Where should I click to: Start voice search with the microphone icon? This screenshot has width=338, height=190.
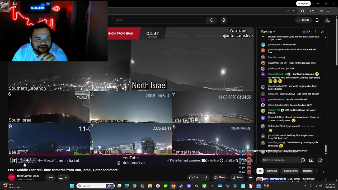[224, 20]
